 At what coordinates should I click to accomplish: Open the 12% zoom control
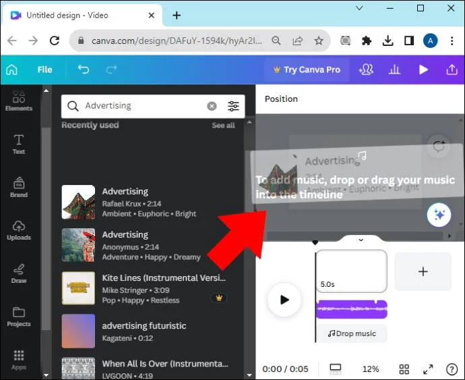click(x=371, y=369)
